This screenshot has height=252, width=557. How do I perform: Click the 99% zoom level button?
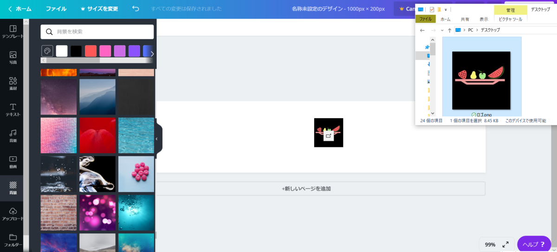490,245
